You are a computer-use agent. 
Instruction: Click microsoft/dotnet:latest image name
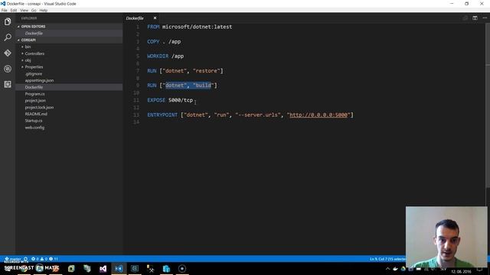[197, 27]
